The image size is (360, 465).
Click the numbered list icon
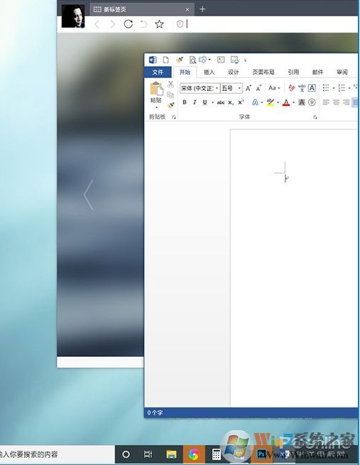click(x=342, y=87)
